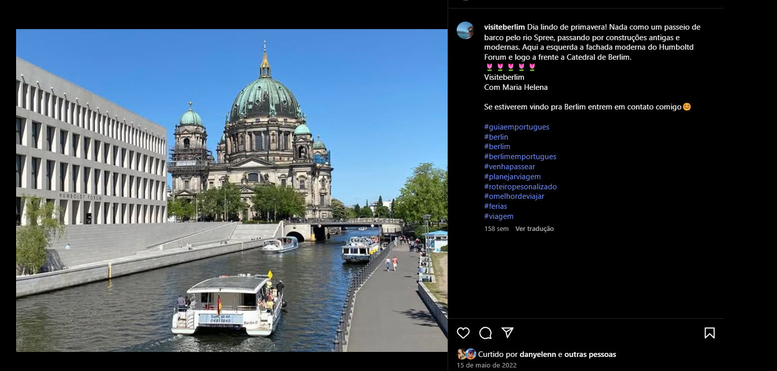Open the #roteiropesonalizado hashtag

tap(520, 187)
